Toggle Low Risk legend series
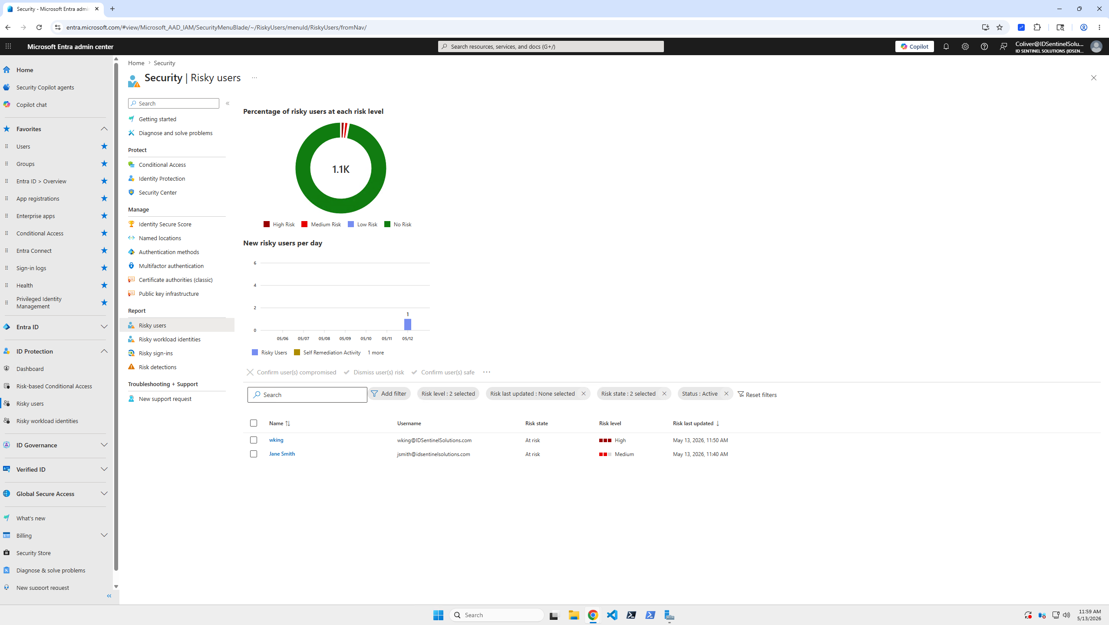Image resolution: width=1109 pixels, height=625 pixels. point(363,225)
